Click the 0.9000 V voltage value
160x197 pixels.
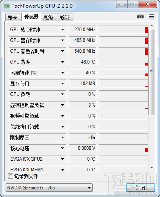point(83,148)
